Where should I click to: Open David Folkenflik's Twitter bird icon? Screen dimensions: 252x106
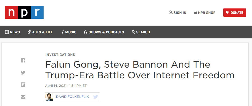96,97
